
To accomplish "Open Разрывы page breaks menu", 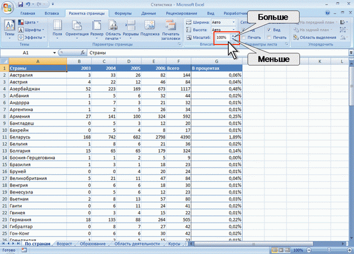I will click(131, 30).
